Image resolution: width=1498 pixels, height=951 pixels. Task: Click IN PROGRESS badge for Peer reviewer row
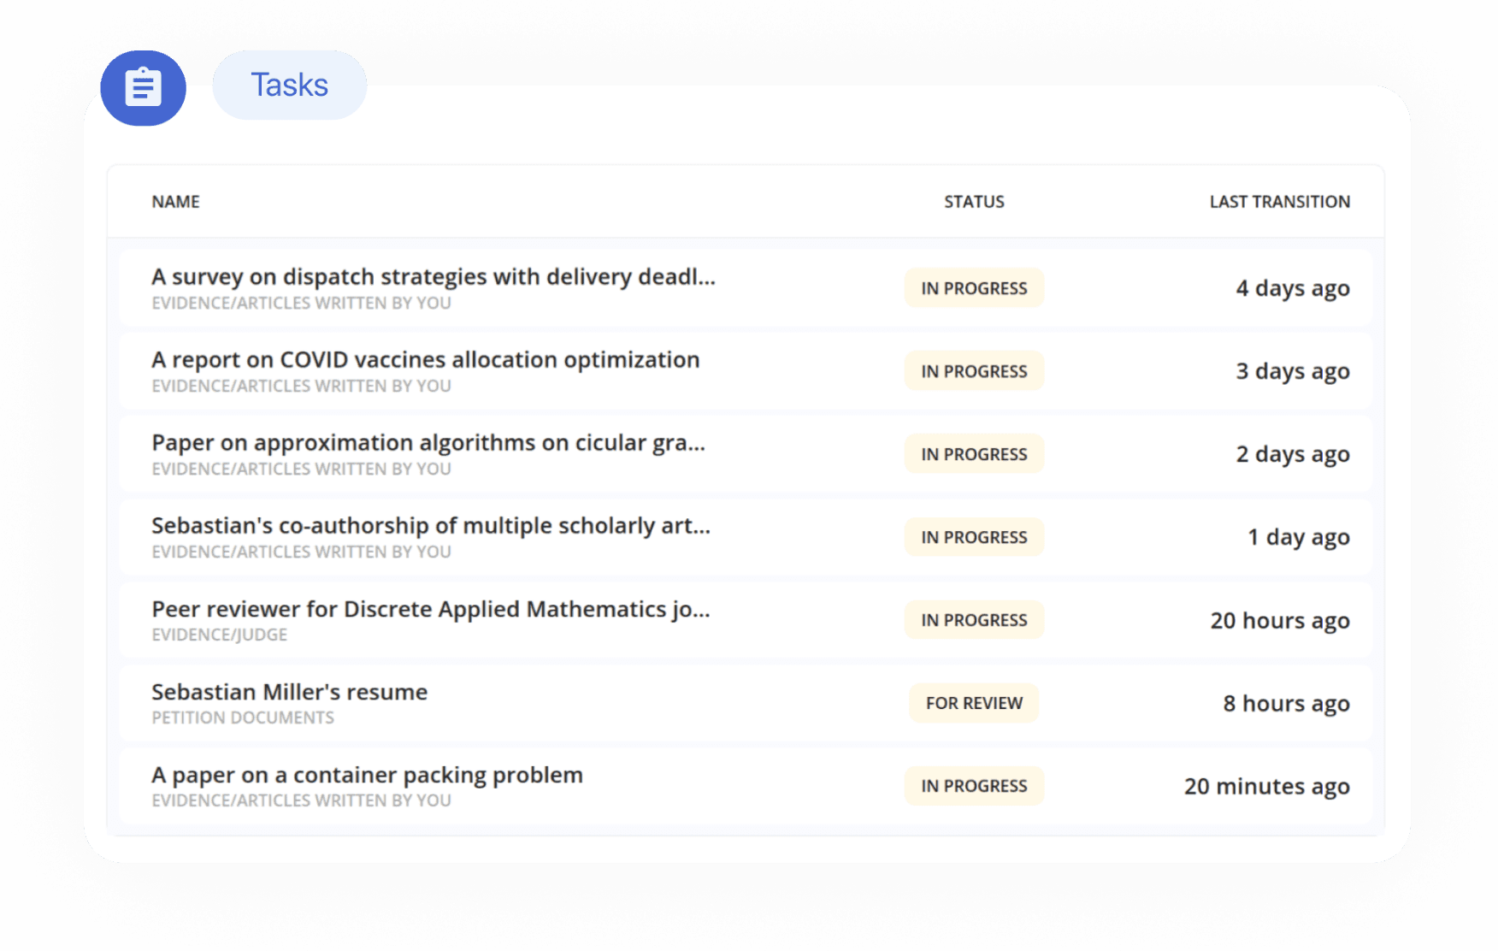point(974,620)
